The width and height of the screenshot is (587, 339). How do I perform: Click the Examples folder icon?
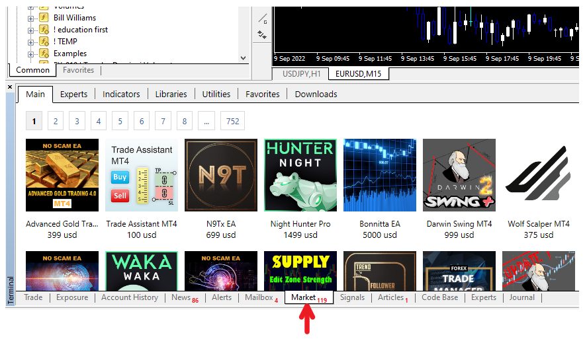[x=44, y=53]
